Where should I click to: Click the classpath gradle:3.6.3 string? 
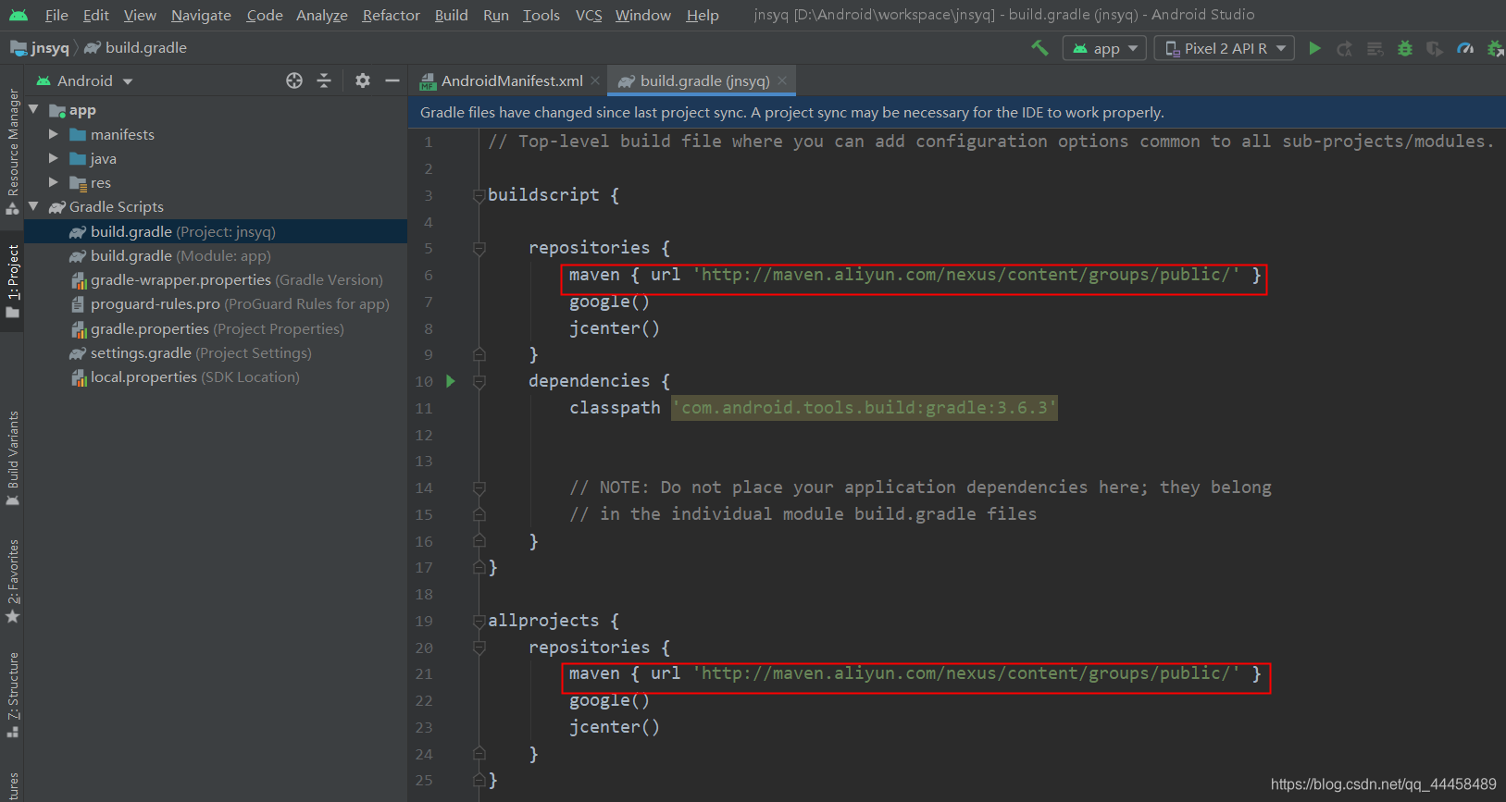(865, 408)
